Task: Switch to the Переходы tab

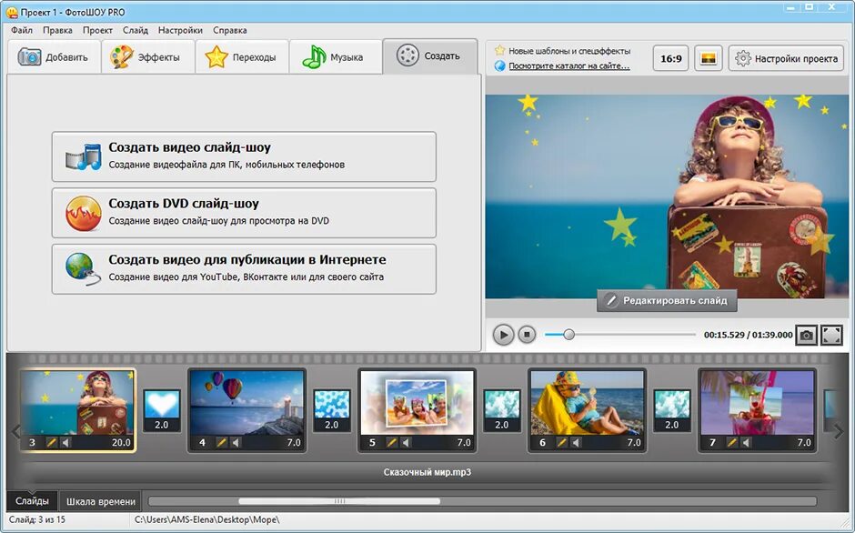Action: click(x=242, y=56)
